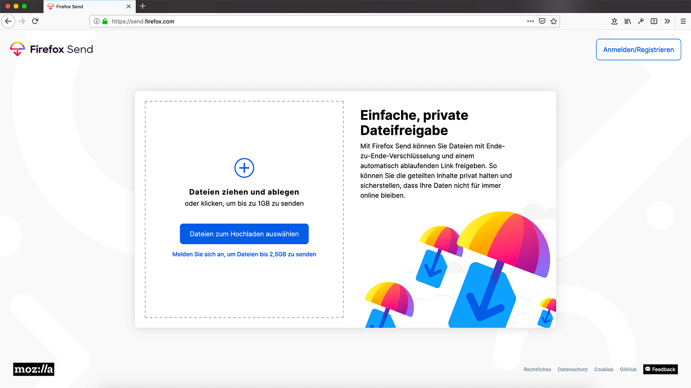Image resolution: width=691 pixels, height=388 pixels.
Task: Bookmark this page with the star
Action: pos(554,21)
